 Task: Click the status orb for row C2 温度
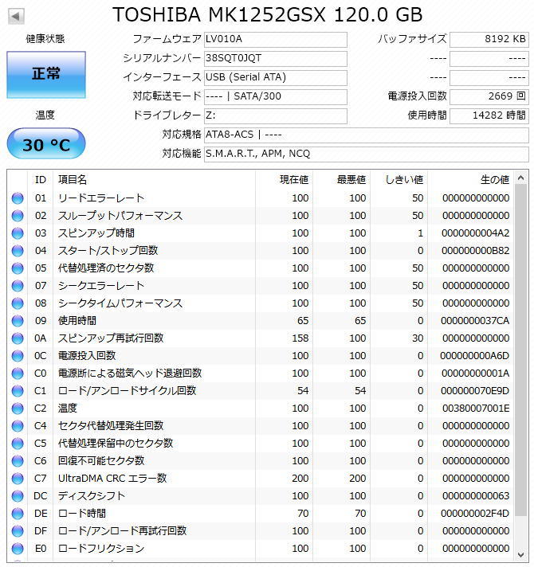click(18, 409)
